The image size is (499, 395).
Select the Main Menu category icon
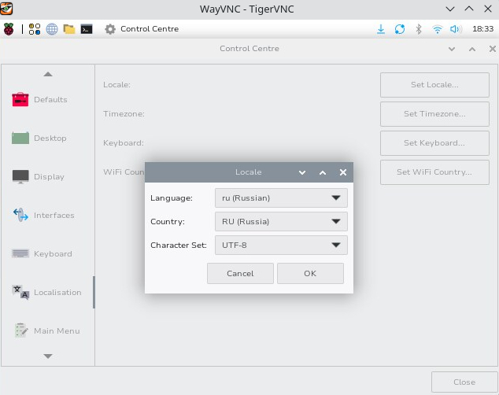[x=20, y=330]
